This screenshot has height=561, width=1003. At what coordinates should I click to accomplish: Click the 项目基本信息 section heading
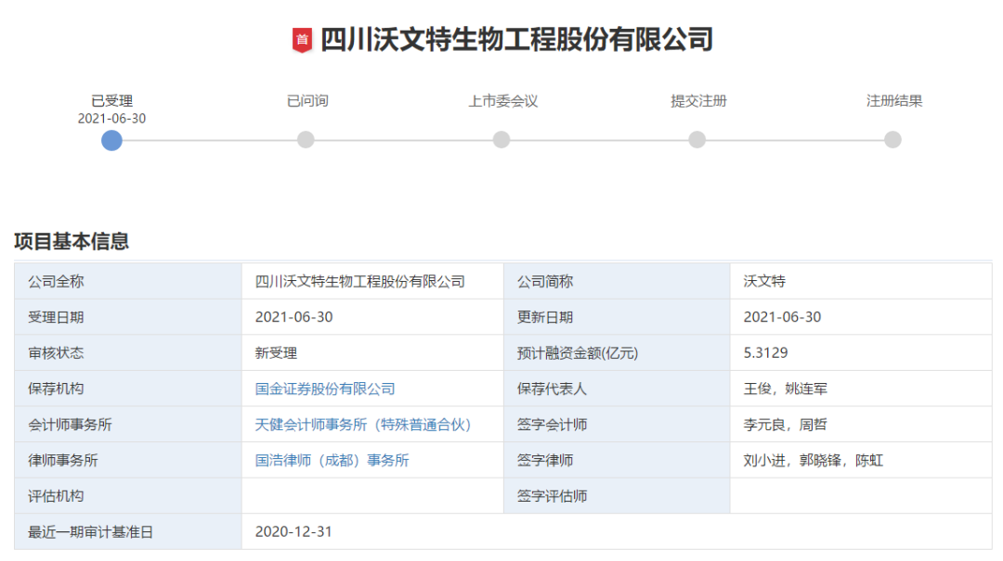(72, 242)
